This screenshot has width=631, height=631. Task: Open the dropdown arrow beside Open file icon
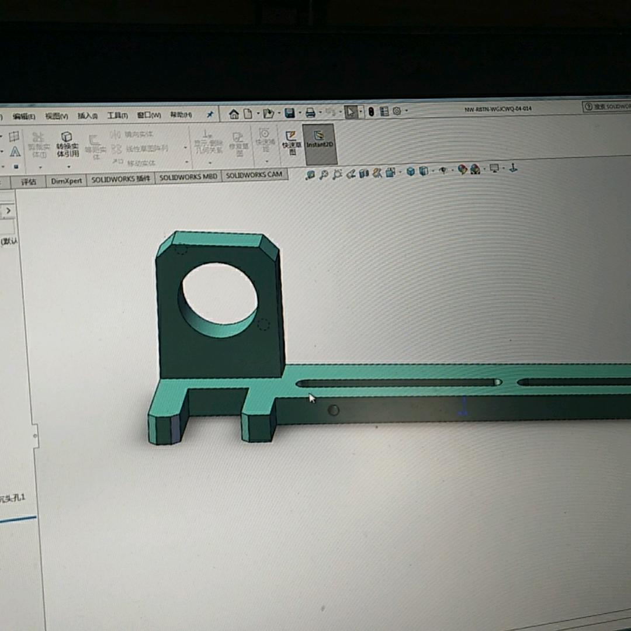pos(278,113)
